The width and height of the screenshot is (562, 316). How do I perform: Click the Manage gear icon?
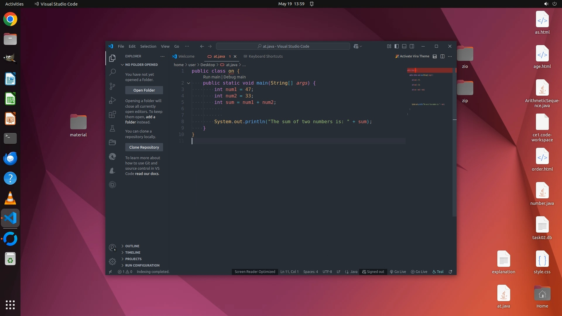click(x=112, y=261)
